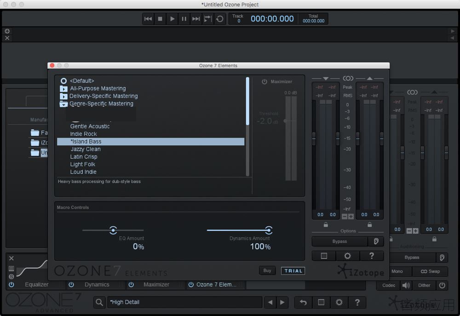Select the Equalizer module tab
Screen dimensions: 460x316
38,285
